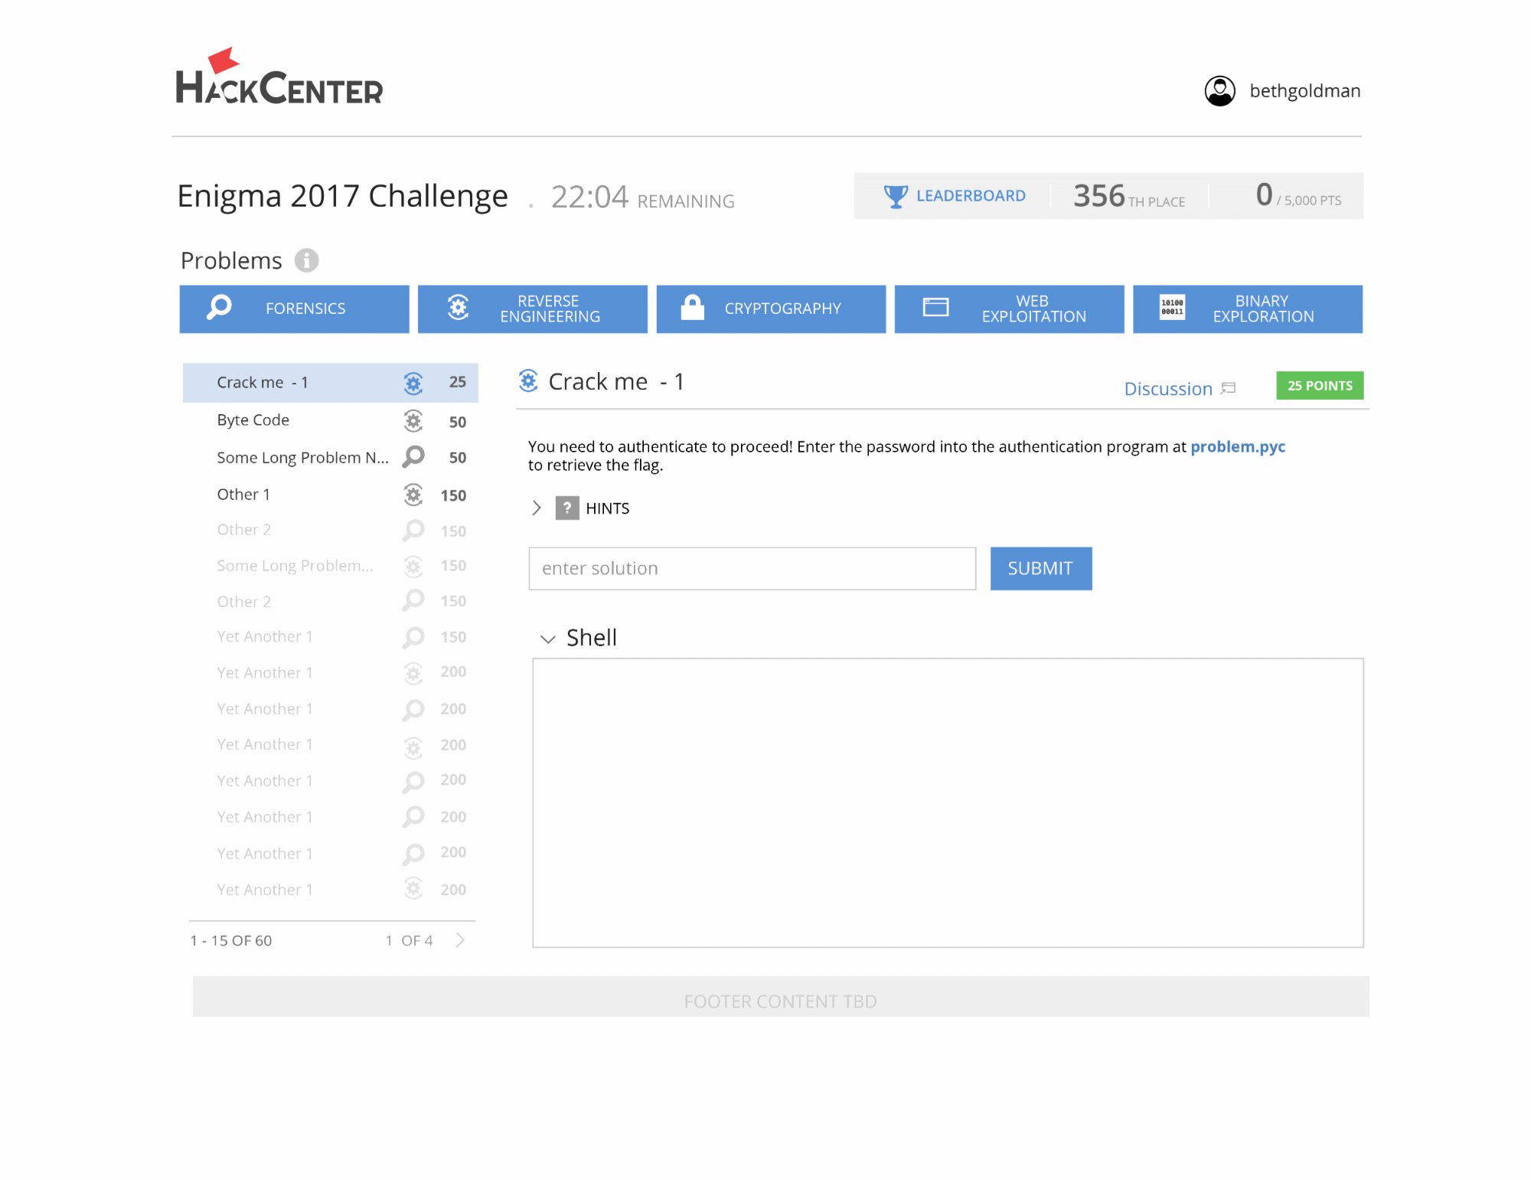The height and width of the screenshot is (1180, 1531).
Task: Click the HINTS label
Action: (607, 508)
